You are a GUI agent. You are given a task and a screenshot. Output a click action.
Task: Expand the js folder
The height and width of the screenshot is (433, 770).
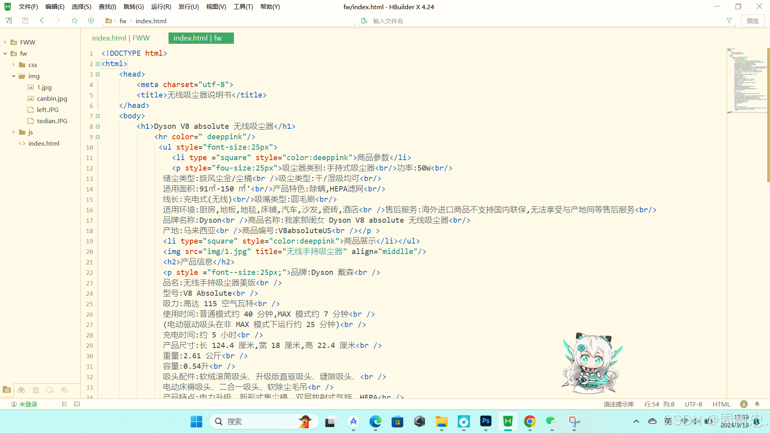[13, 132]
